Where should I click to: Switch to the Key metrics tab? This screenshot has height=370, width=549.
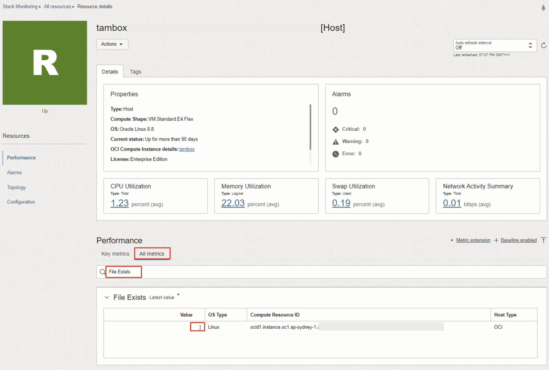115,254
